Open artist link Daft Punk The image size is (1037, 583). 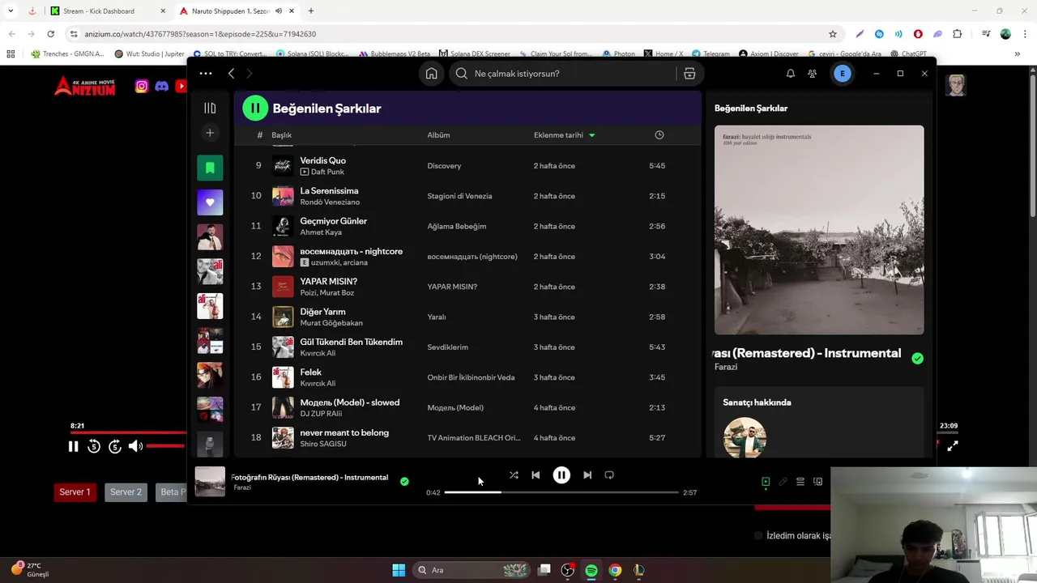(327, 172)
